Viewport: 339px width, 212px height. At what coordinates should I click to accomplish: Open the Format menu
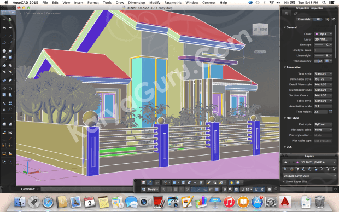tap(93, 2)
